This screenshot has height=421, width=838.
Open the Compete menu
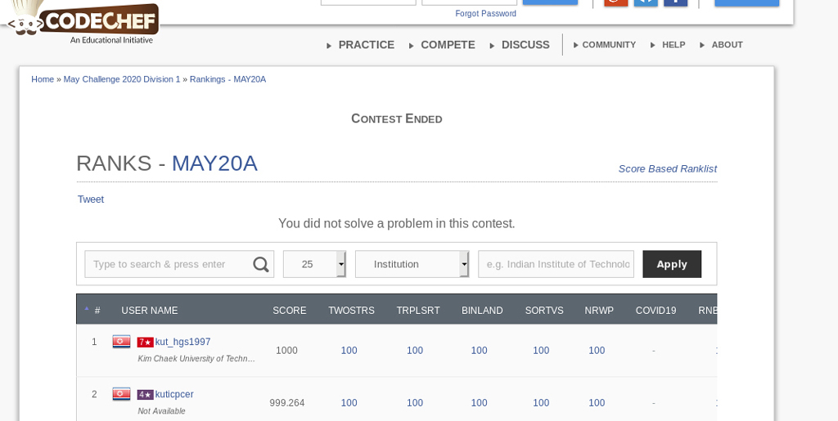447,45
